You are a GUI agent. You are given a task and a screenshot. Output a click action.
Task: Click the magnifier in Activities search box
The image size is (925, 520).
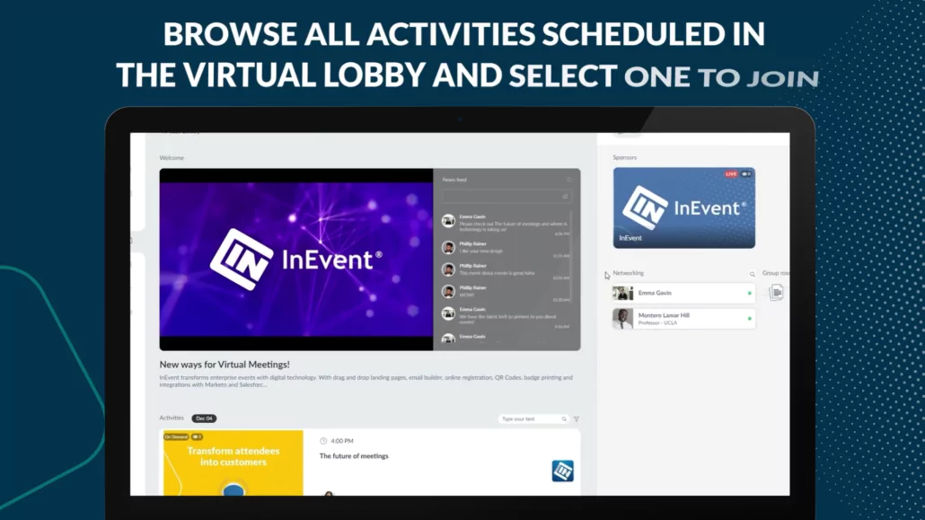[564, 419]
